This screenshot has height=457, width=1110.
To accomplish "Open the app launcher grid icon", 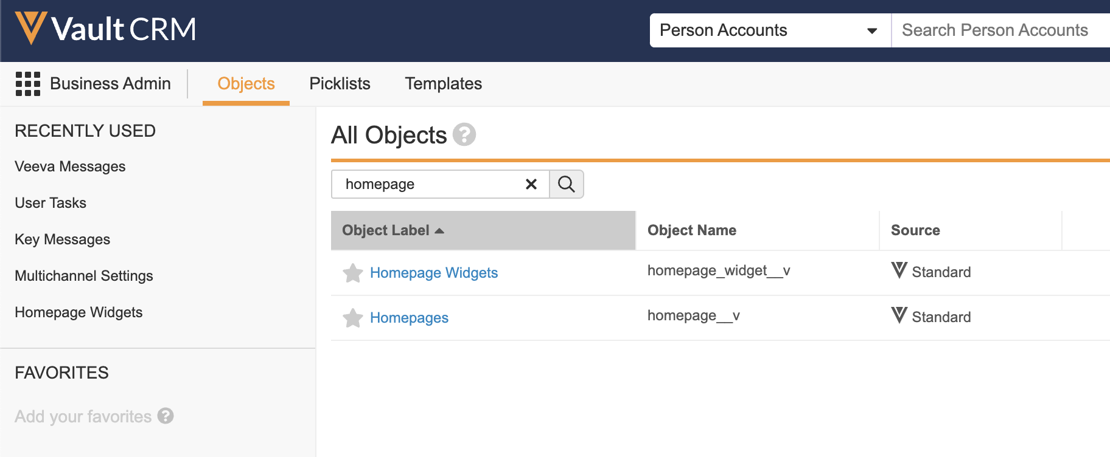I will point(28,84).
